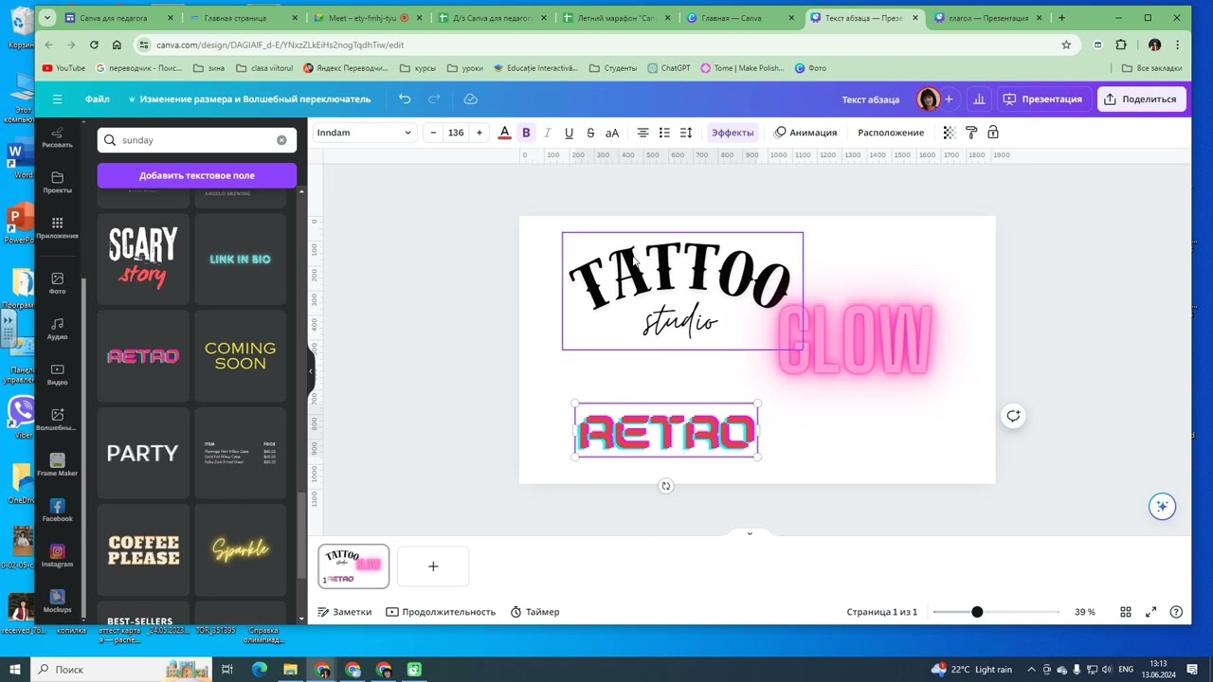Select page 1 thumbnail
The image size is (1213, 682).
pyautogui.click(x=353, y=566)
